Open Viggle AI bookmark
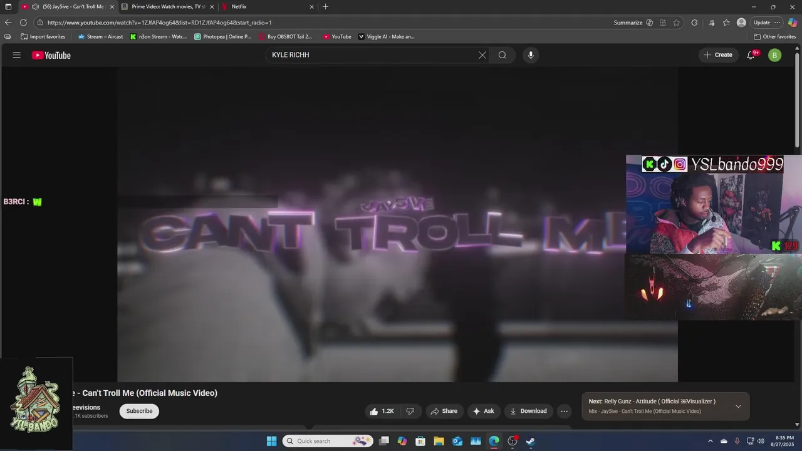The height and width of the screenshot is (451, 802). tap(387, 37)
